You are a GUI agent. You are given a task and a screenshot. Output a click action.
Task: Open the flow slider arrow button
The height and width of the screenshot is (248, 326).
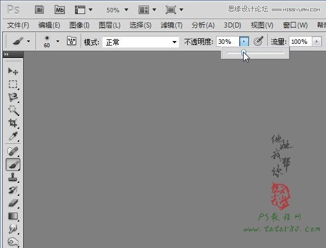tap(316, 42)
